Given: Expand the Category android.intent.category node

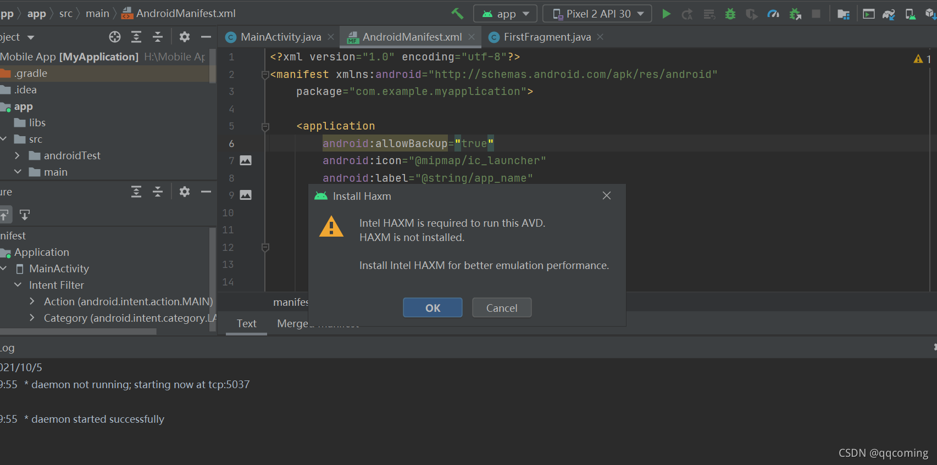Looking at the screenshot, I should [x=32, y=318].
